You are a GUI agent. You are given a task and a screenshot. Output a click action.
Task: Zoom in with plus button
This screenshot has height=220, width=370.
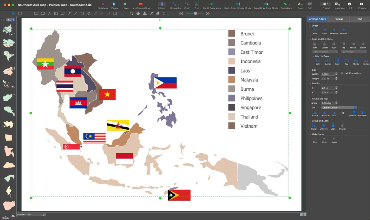point(208,14)
